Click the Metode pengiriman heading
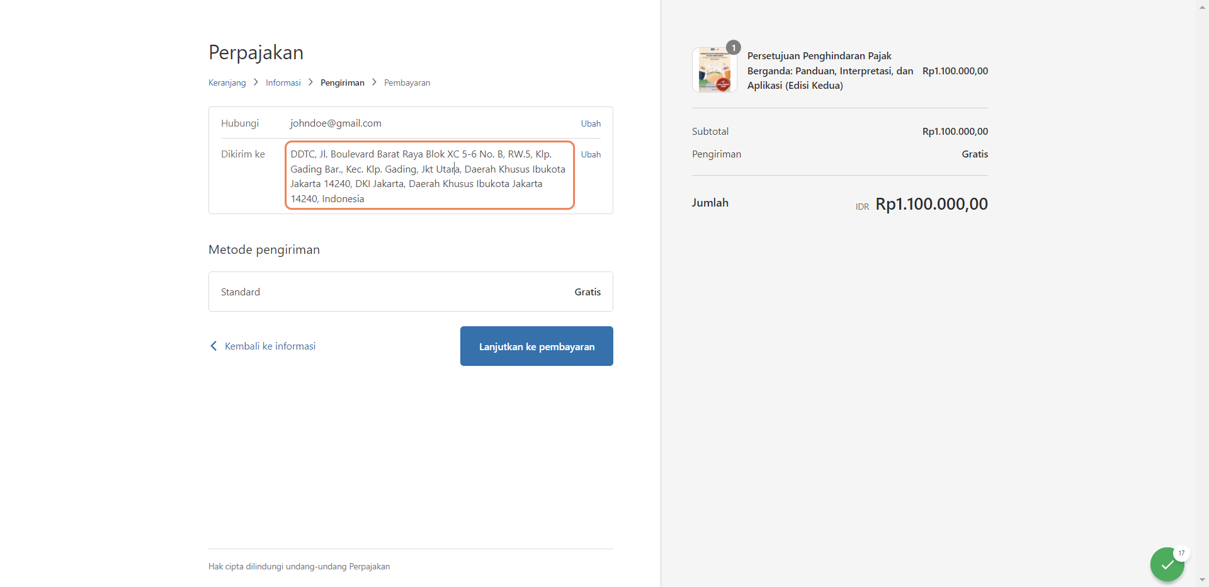 pyautogui.click(x=264, y=249)
